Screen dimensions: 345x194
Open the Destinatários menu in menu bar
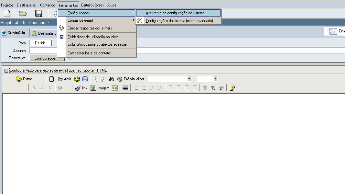27,5
